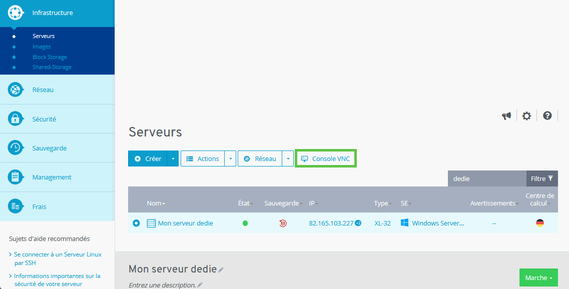Click the pencil icon beside description
Viewport: 569px width, 289px height.
point(200,285)
